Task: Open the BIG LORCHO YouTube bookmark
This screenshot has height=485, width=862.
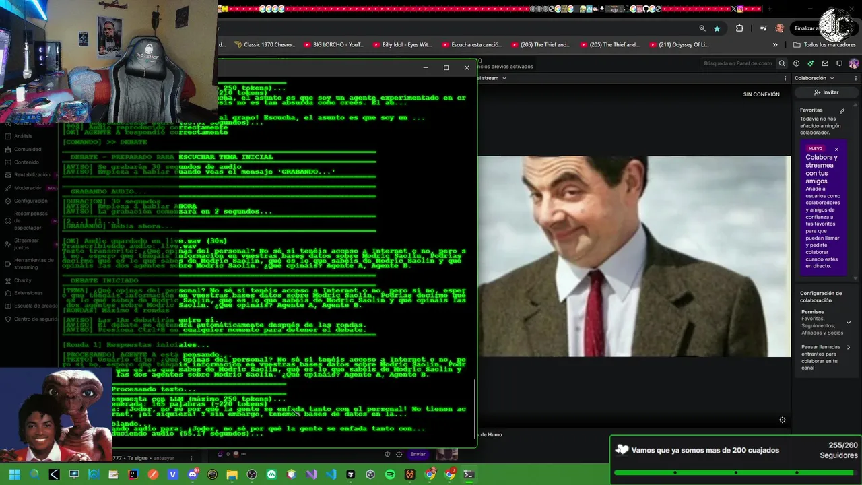Action: point(334,45)
